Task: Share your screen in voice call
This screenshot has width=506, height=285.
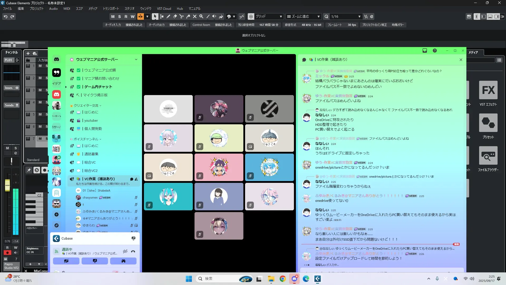Action: [x=95, y=261]
